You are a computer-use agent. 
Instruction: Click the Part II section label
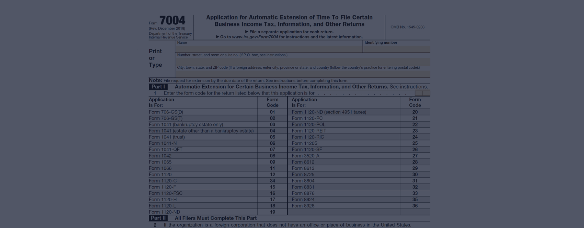pyautogui.click(x=158, y=218)
